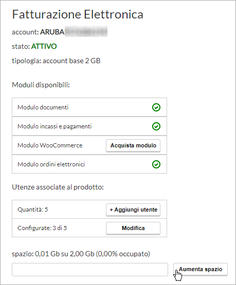Click the green checkmark for Modulo ordini elettronici
Viewport: 236px width, 285px height.
coord(156,164)
